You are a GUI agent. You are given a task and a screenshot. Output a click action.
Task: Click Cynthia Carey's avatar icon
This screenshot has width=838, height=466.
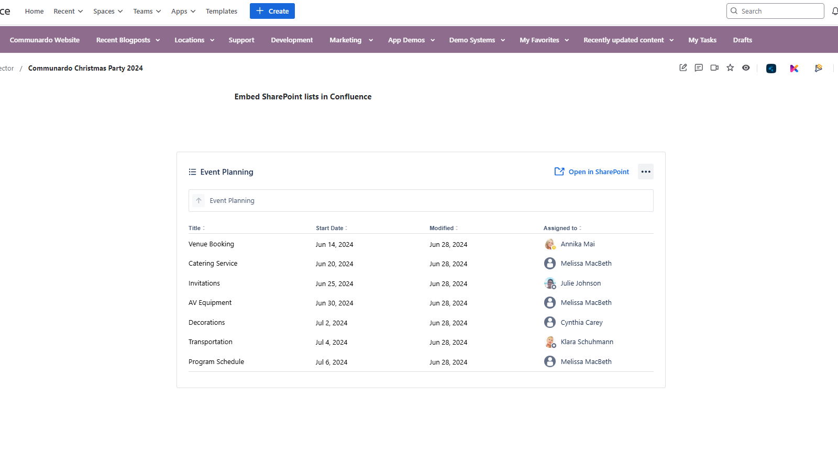[550, 322]
